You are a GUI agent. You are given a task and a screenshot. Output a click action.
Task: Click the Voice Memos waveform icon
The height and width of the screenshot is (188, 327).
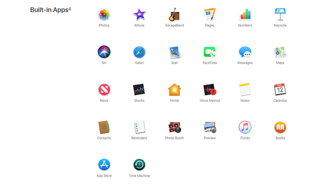point(210,90)
